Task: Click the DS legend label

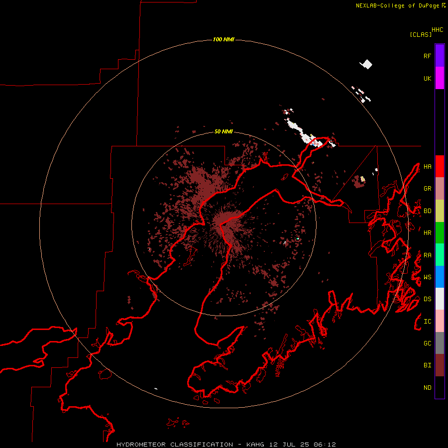Action: tap(427, 299)
